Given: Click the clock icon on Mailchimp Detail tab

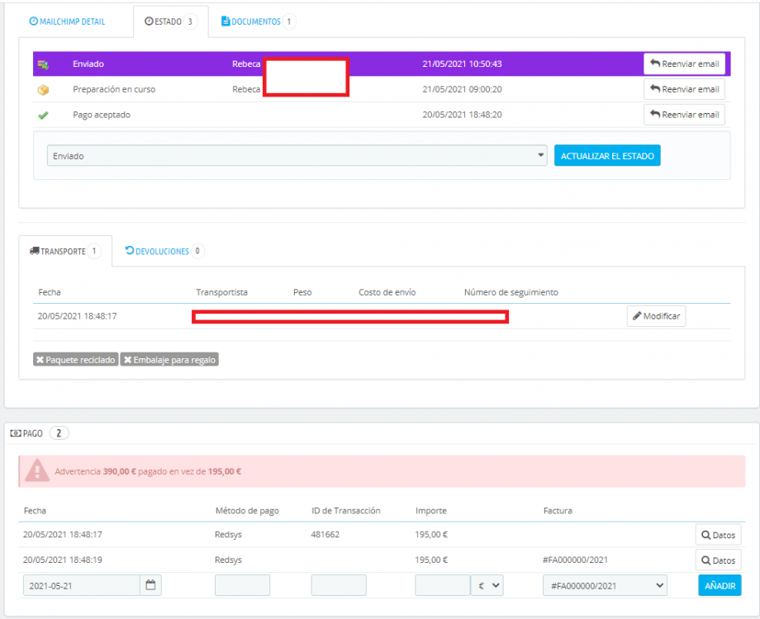Looking at the screenshot, I should tap(33, 21).
